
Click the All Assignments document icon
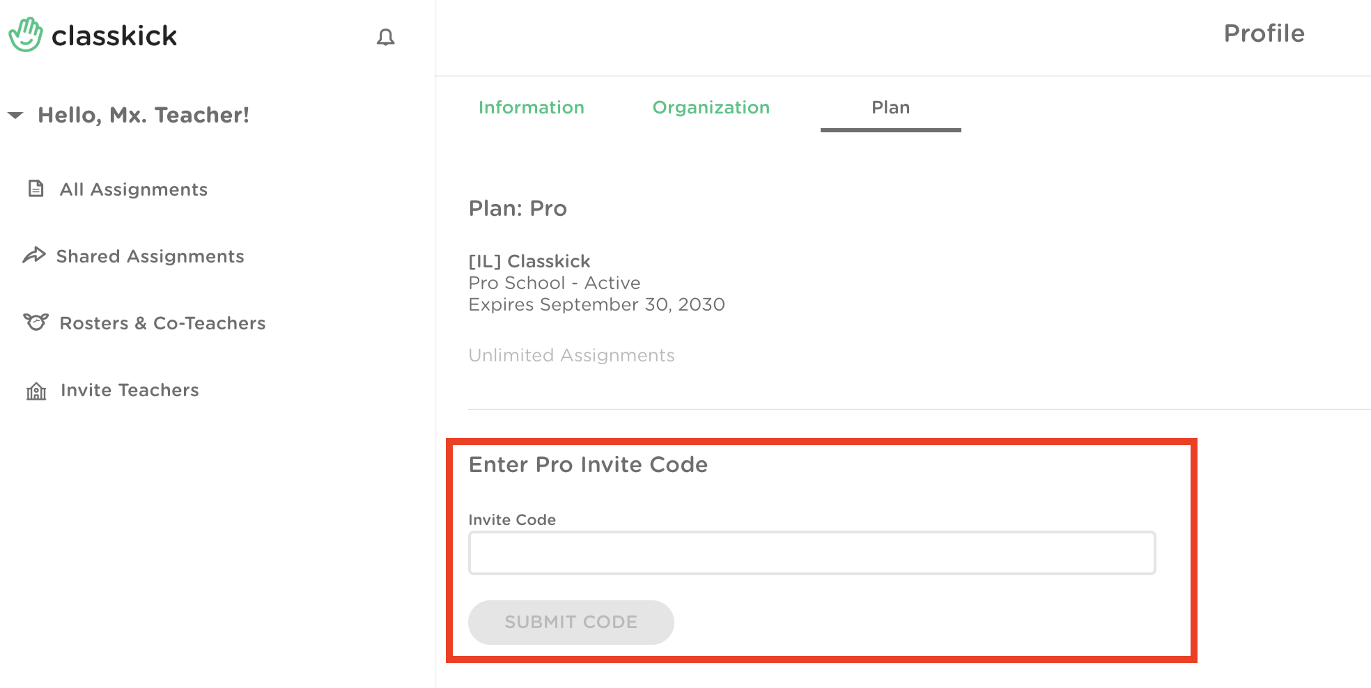coord(36,189)
